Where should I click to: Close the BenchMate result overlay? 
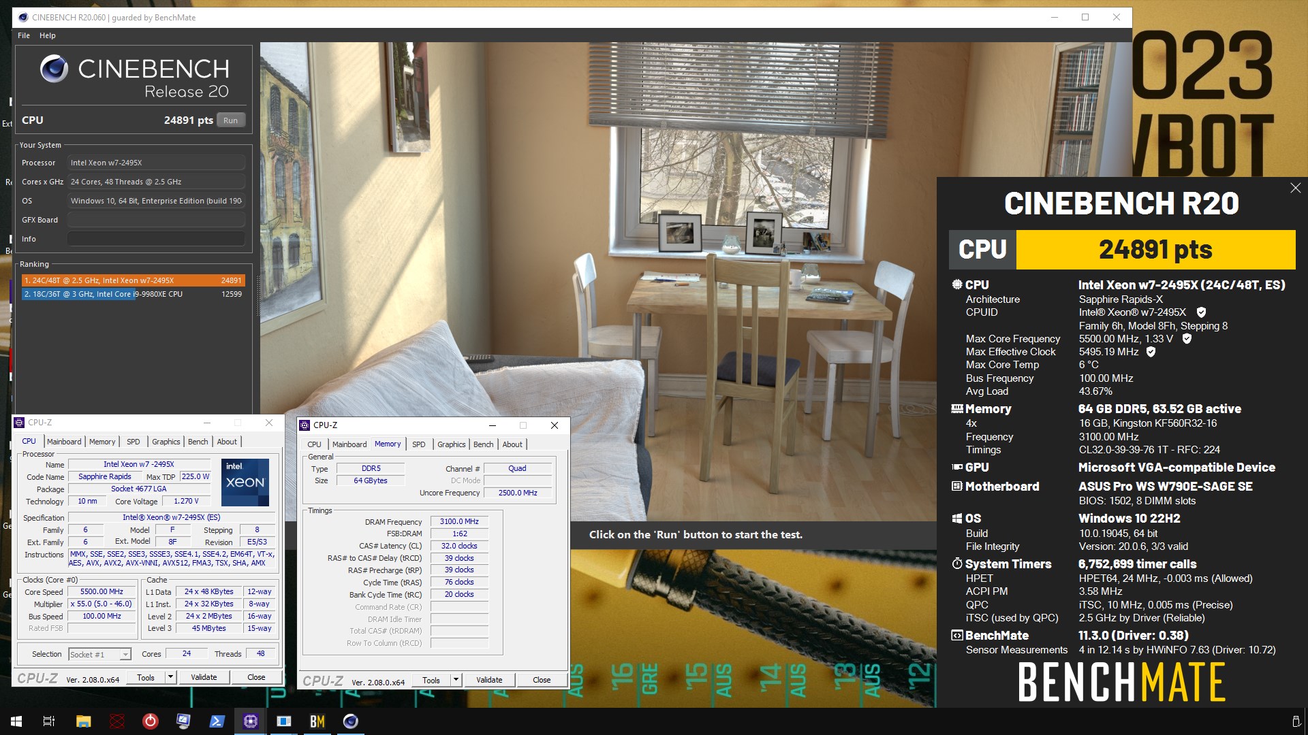[1295, 188]
